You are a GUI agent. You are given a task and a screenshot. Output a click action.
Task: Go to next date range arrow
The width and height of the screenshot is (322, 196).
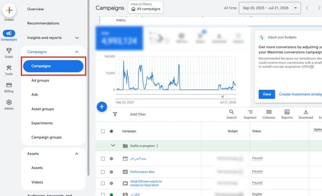click(319, 8)
